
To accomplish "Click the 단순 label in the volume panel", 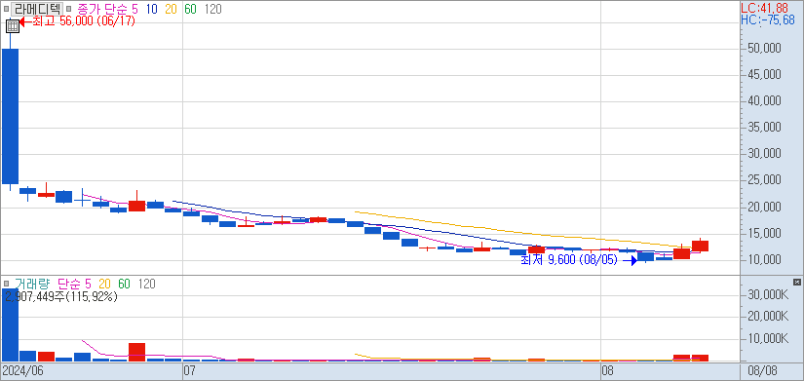I will (x=69, y=284).
